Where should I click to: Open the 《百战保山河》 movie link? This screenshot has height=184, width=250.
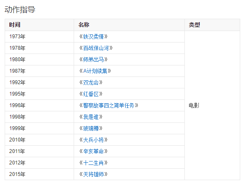tap(96, 48)
